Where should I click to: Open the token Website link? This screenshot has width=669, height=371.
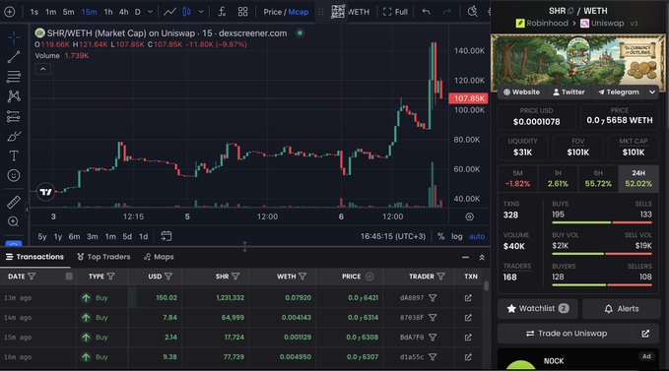coord(521,92)
